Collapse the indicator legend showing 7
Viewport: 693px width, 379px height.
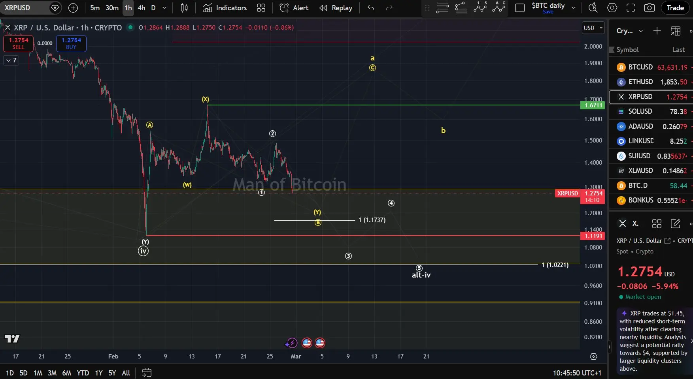(11, 60)
